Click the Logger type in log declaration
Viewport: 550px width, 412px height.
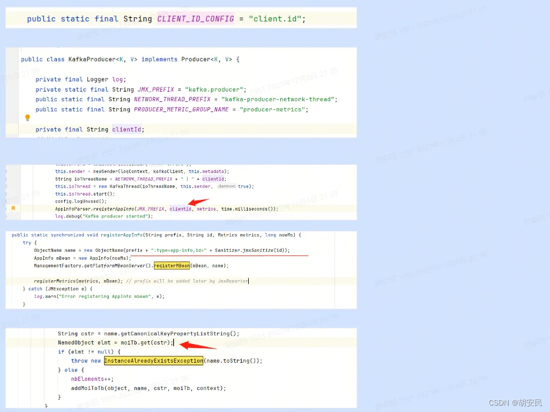pyautogui.click(x=98, y=79)
